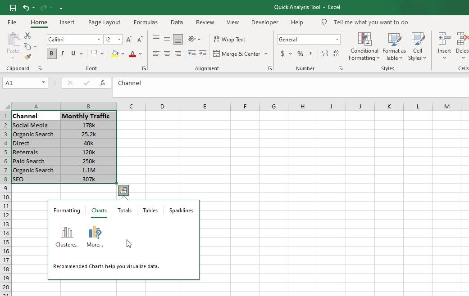Open the Totals tab in Quick Analysis
This screenshot has width=469, height=296.
pos(124,210)
